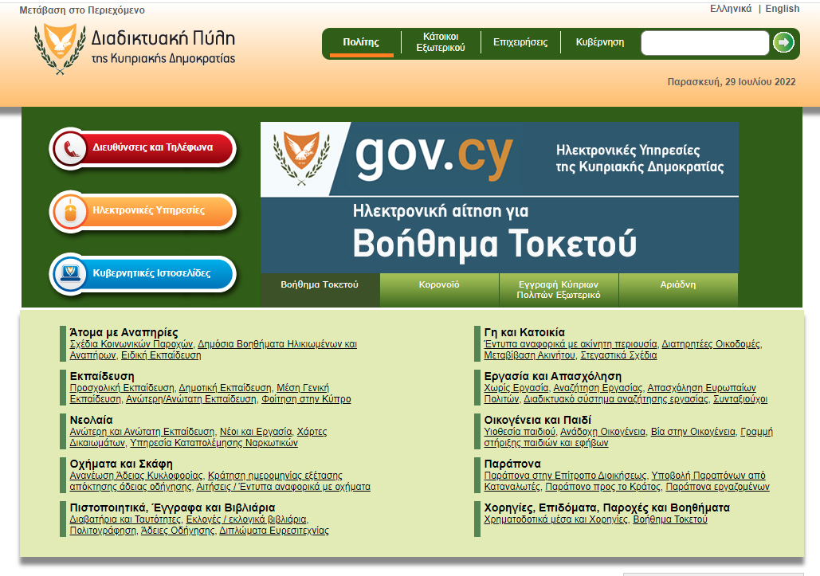The image size is (820, 576).
Task: Open Ανάδοχη Οικογένεια link
Action: click(x=603, y=432)
